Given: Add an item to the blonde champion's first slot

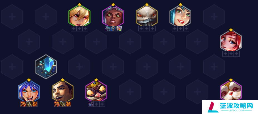Looking at the screenshot, I should coord(74,29).
